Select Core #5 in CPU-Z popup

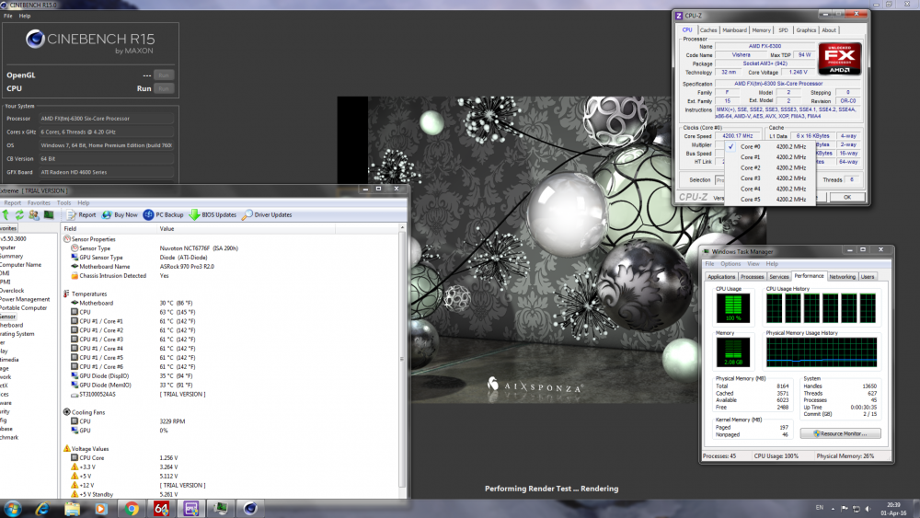(x=770, y=200)
